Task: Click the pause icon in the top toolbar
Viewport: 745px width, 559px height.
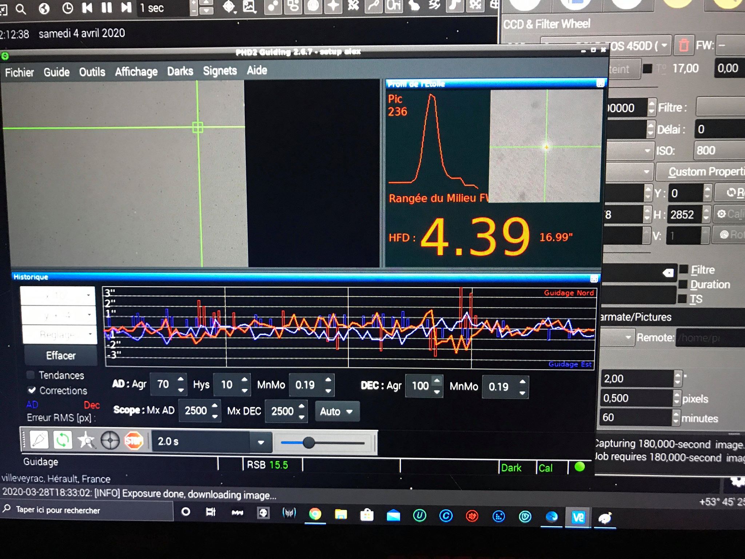Action: [107, 8]
